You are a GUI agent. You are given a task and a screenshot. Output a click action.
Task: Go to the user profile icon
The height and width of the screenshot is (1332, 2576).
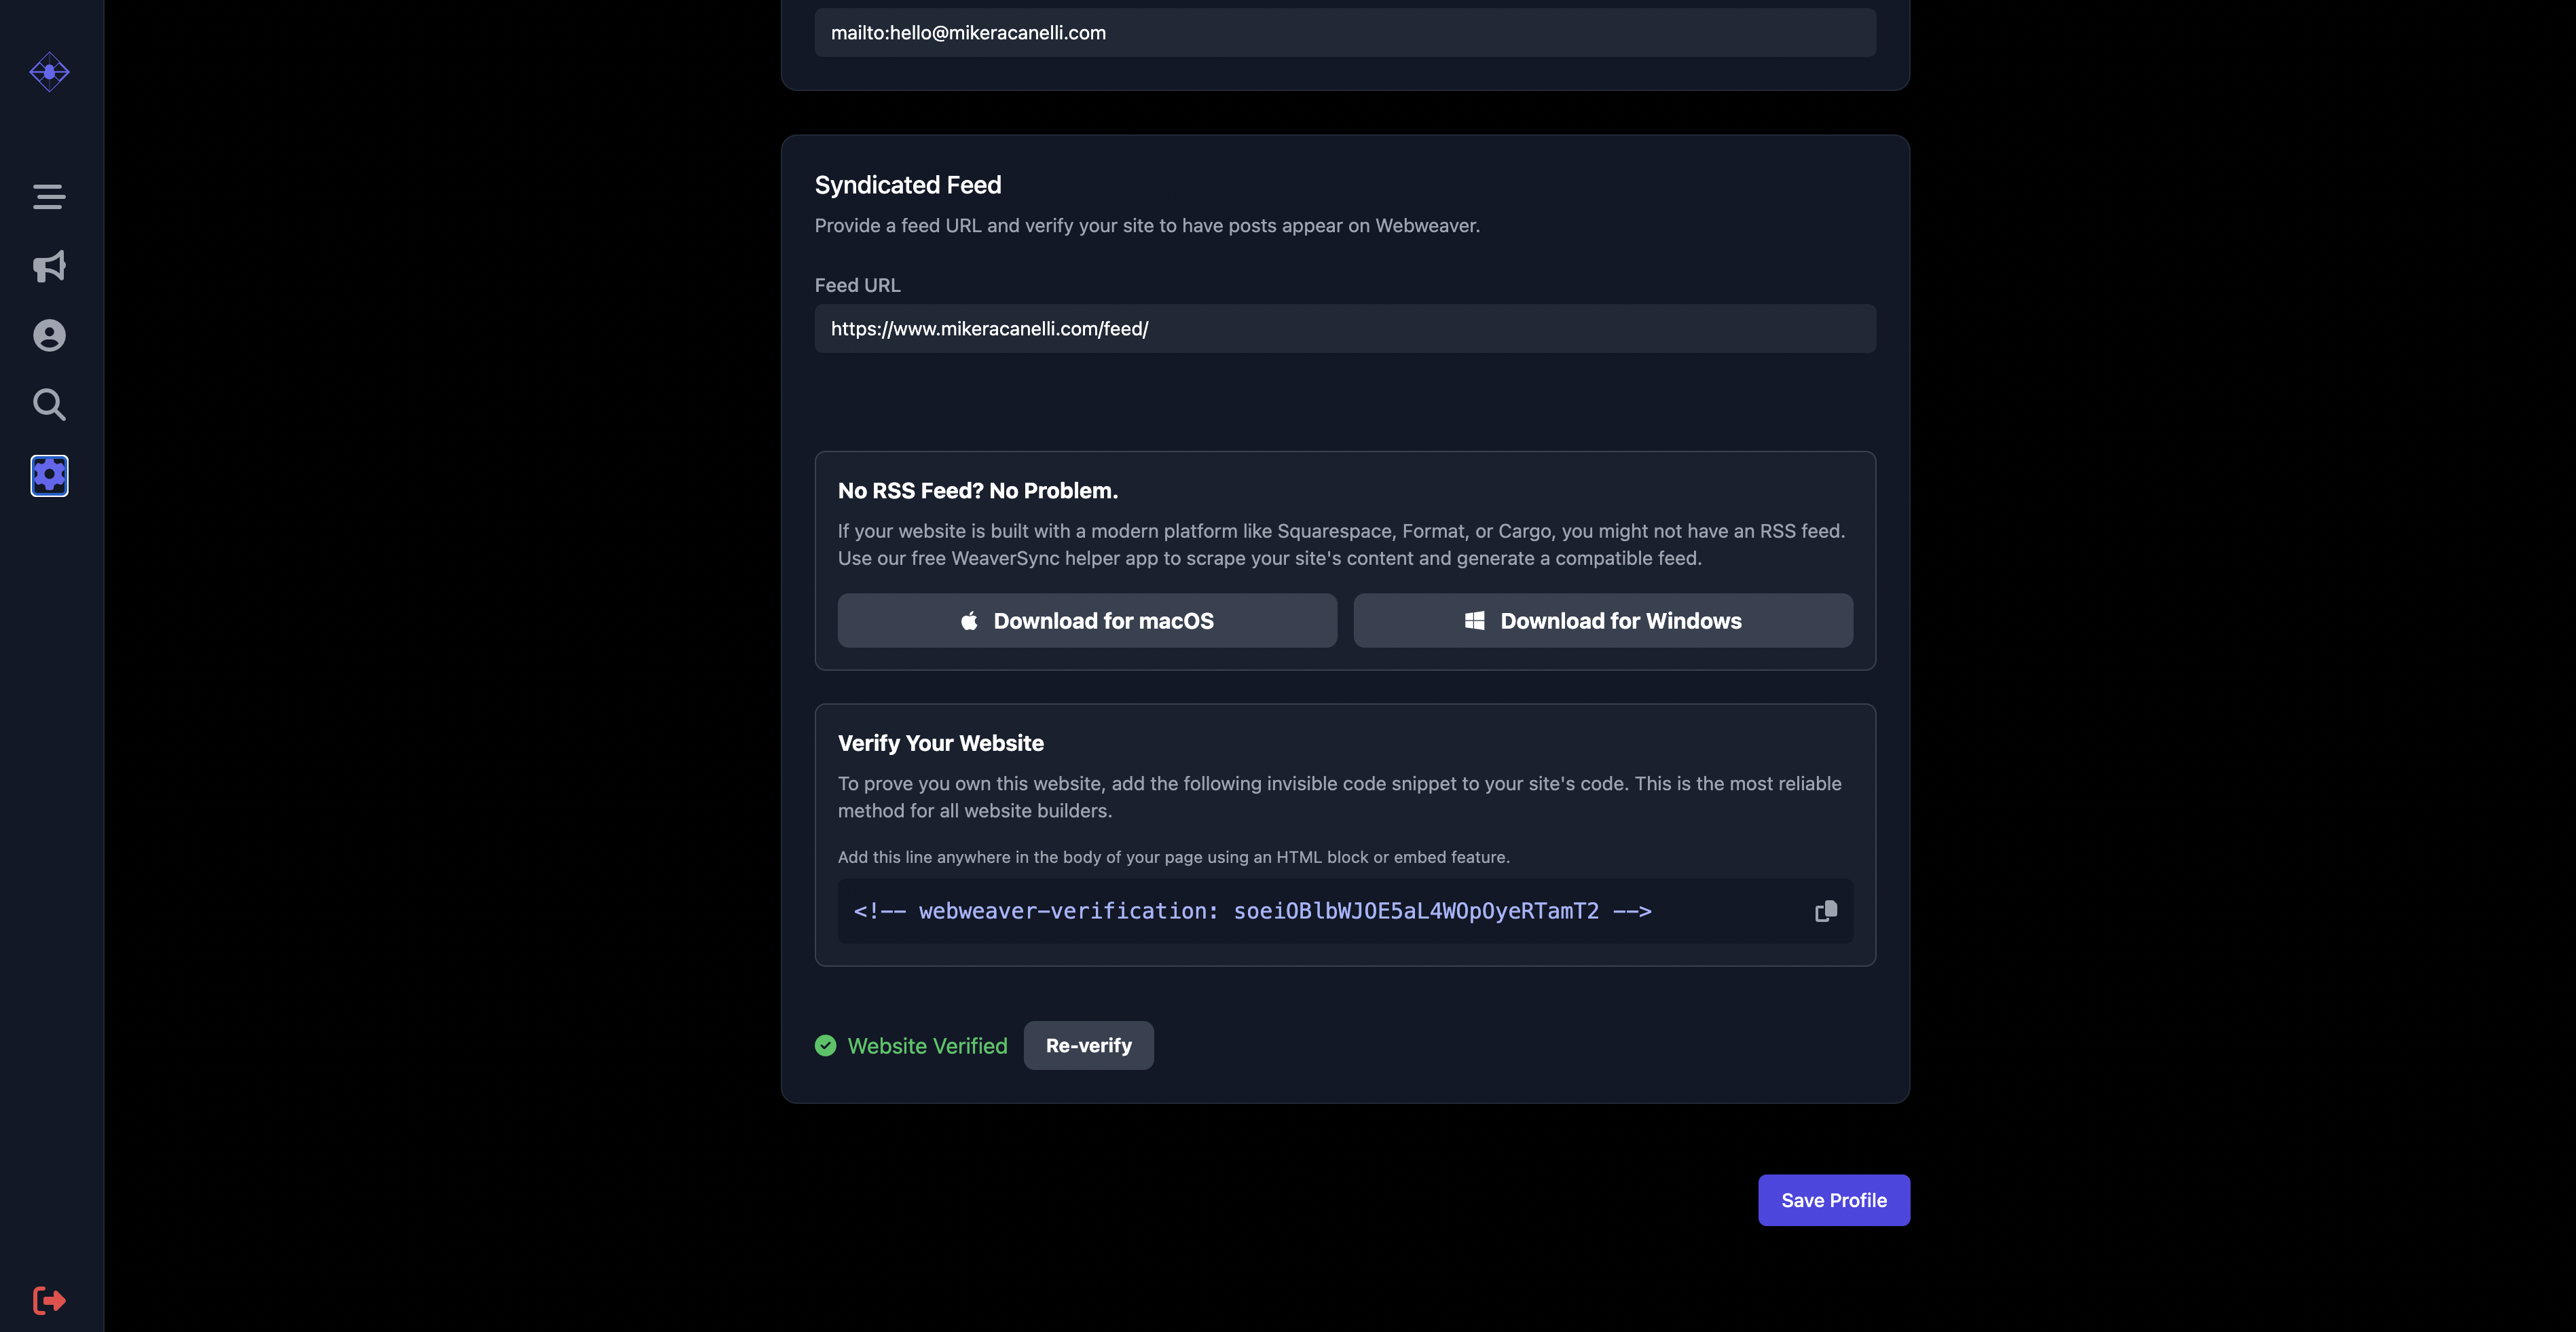pos(49,335)
